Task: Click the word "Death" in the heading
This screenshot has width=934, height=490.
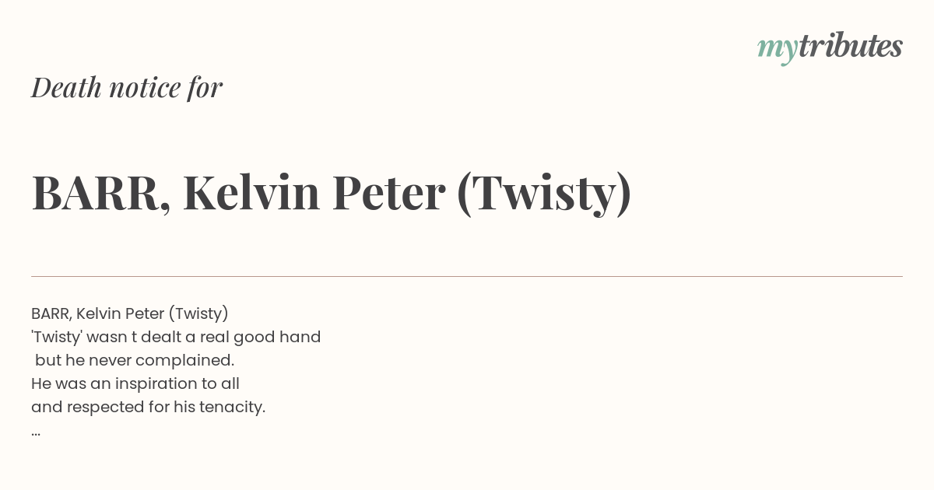Action: [66, 87]
